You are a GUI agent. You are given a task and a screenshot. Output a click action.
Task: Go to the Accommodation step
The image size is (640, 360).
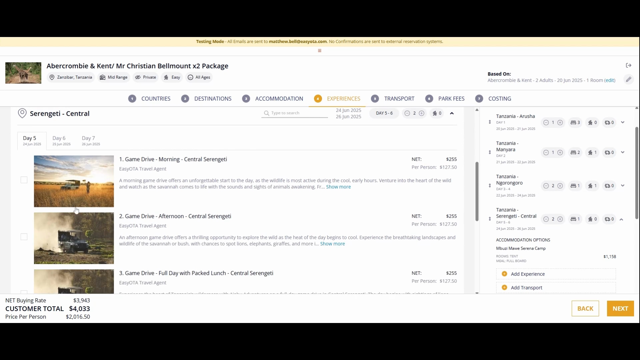coord(273,99)
